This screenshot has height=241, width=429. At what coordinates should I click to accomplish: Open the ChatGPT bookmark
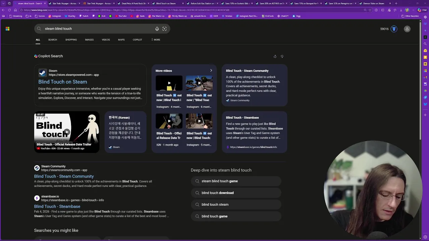pyautogui.click(x=283, y=16)
